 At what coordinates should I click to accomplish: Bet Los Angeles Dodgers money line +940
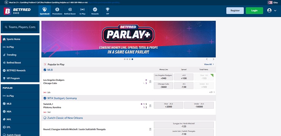coord(163,77)
